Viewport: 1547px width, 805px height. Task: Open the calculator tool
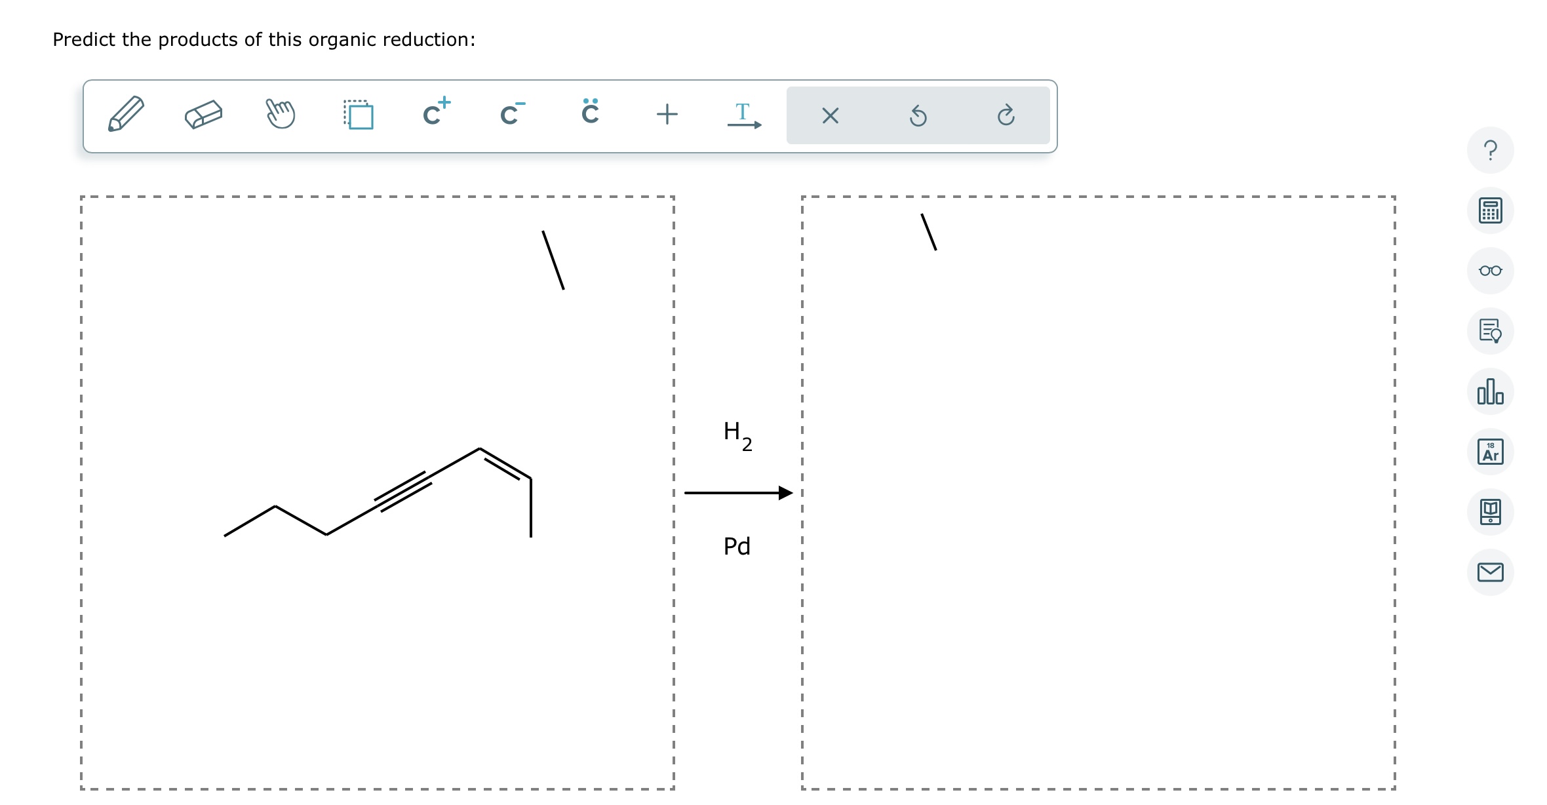[x=1490, y=210]
